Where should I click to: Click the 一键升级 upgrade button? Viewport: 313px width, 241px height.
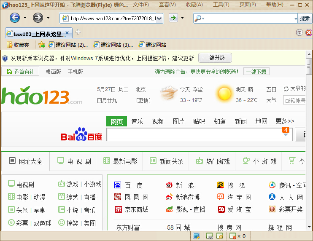(x=215, y=58)
